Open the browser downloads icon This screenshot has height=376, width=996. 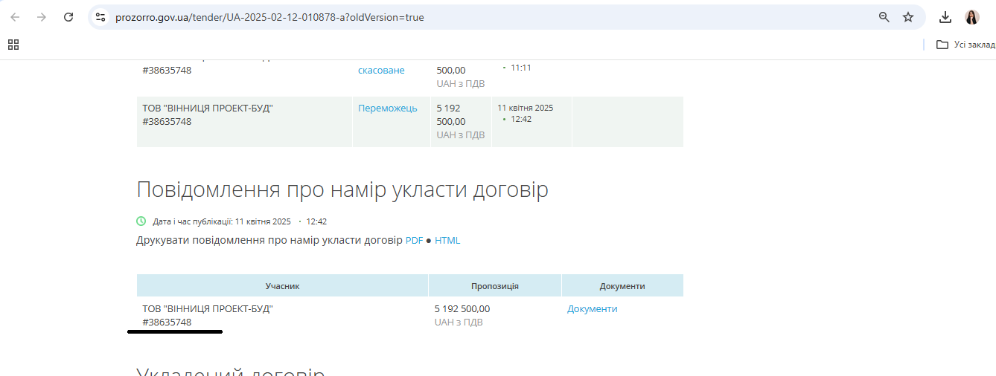point(945,17)
